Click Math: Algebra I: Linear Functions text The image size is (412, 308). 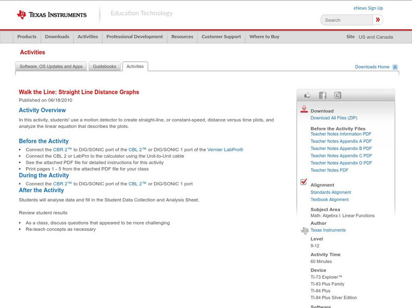click(342, 216)
